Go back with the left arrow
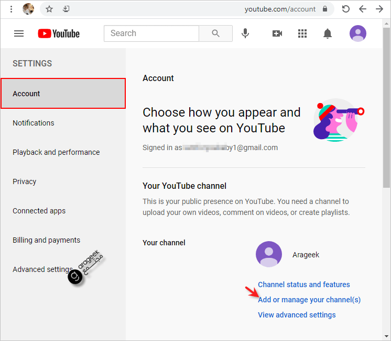The height and width of the screenshot is (341, 391). point(363,9)
